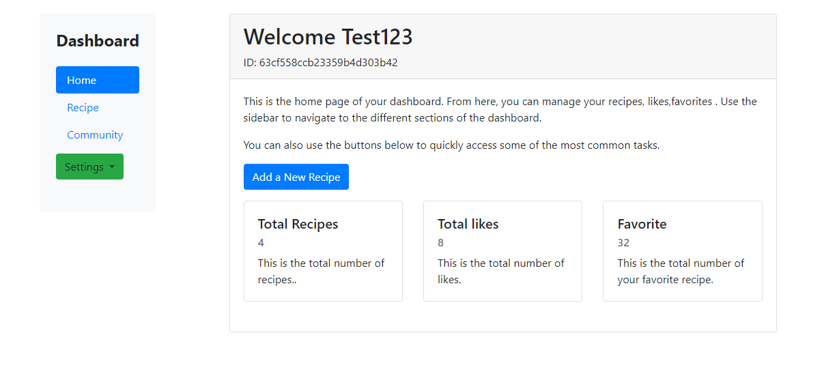The image size is (824, 374).
Task: Open the Community link in the sidebar
Action: click(x=95, y=135)
